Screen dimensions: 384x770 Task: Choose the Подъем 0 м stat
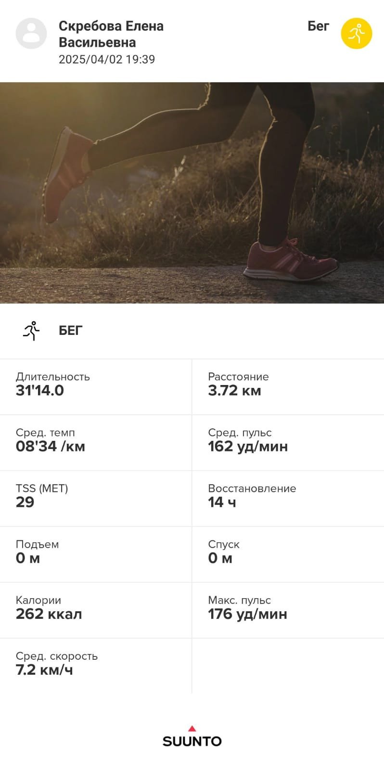coord(96,554)
